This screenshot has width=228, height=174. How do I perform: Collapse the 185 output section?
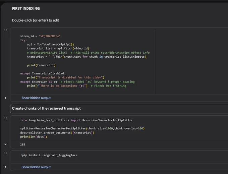pos(5,144)
